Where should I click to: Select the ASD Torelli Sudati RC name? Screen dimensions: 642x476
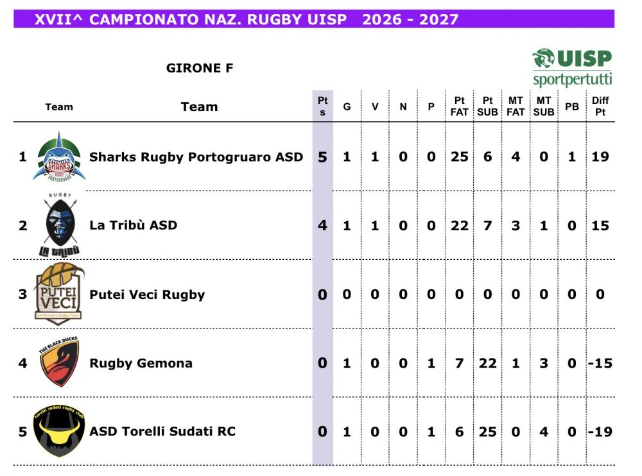click(x=162, y=431)
